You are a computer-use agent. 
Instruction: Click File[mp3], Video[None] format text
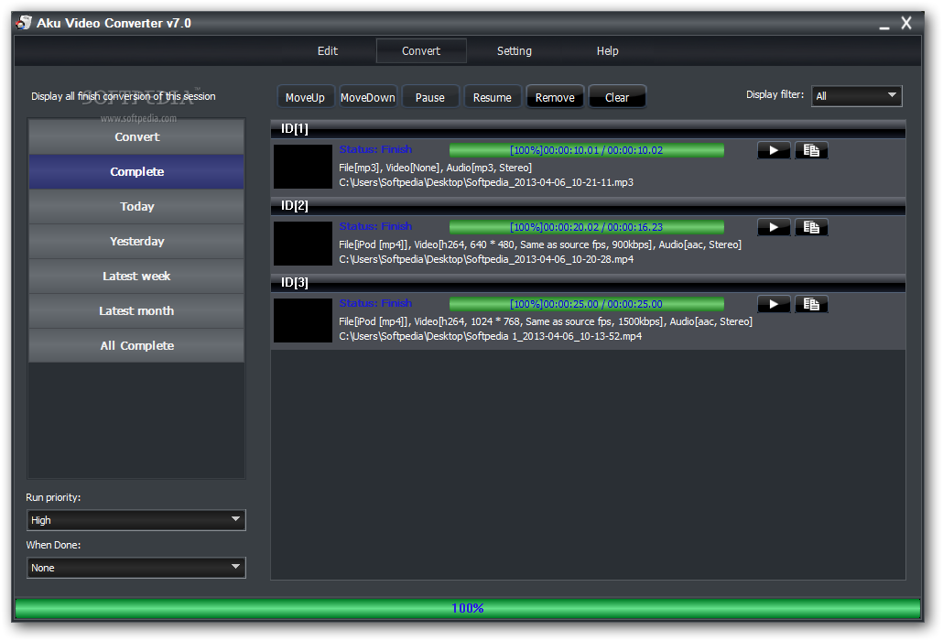(x=436, y=168)
